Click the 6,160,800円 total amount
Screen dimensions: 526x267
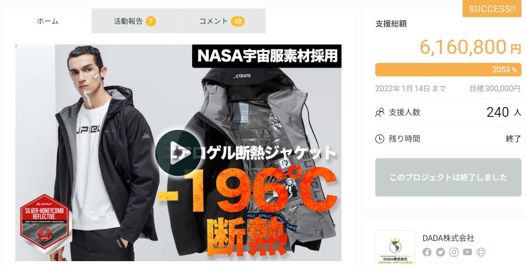point(470,47)
